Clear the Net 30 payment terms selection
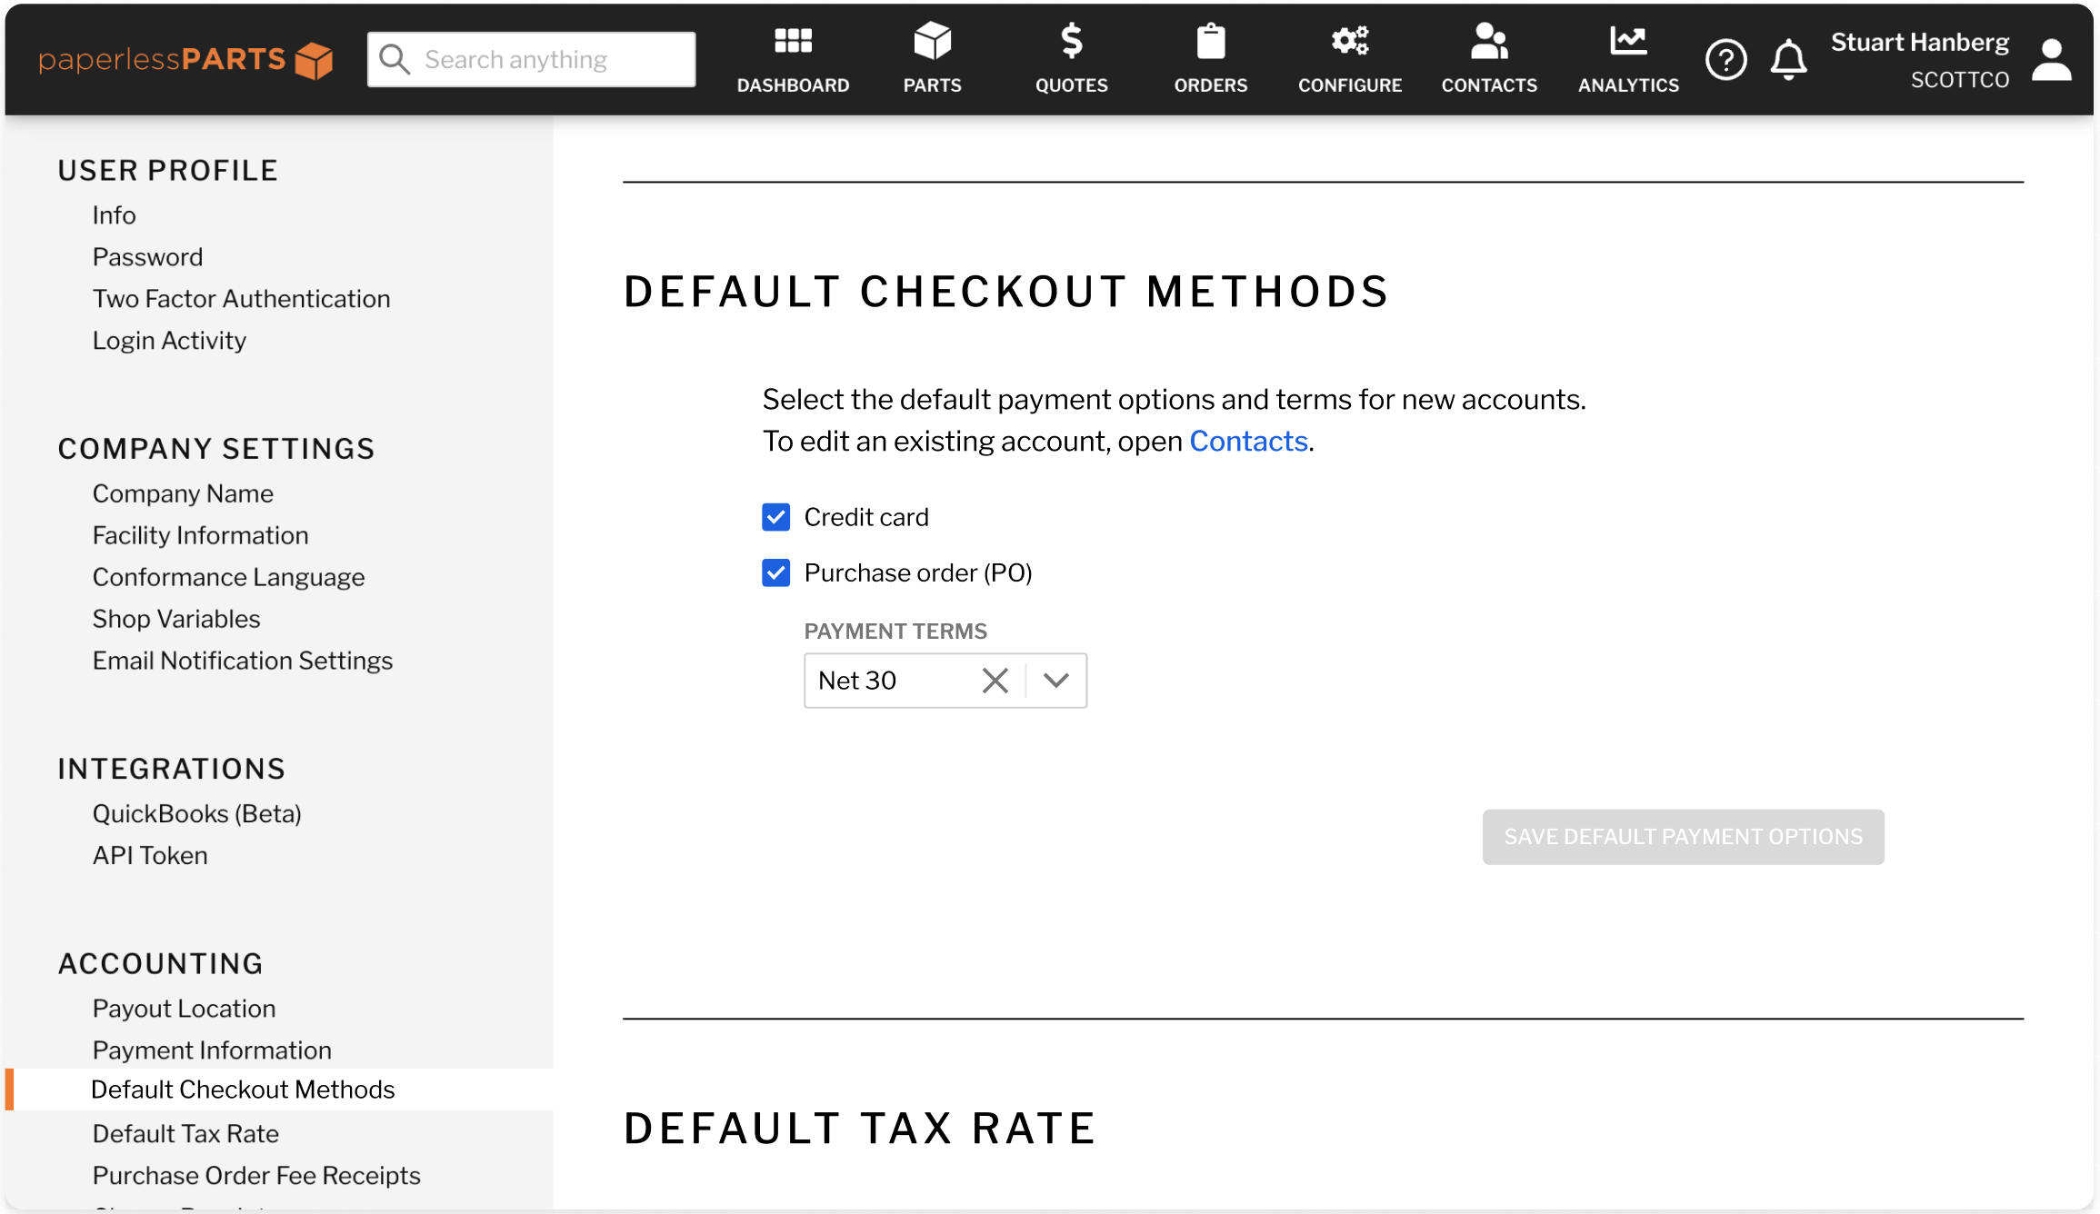This screenshot has height=1214, width=2100. (995, 680)
